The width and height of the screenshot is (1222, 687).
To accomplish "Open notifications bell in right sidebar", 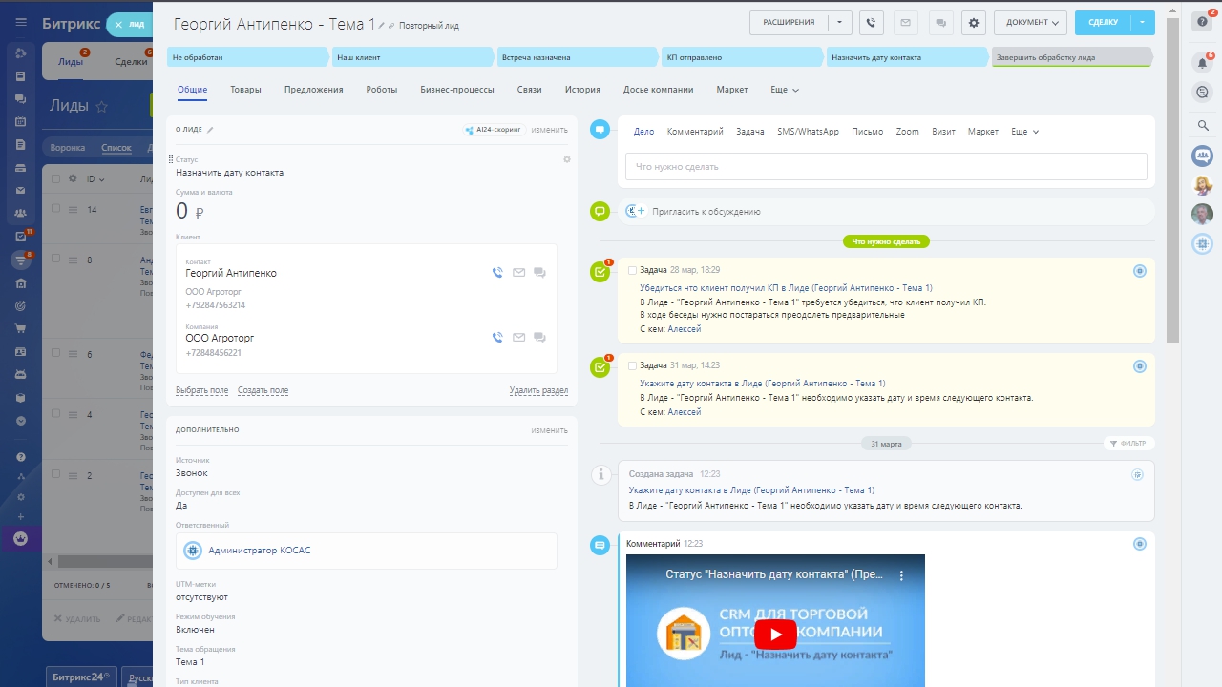I will 1203,63.
